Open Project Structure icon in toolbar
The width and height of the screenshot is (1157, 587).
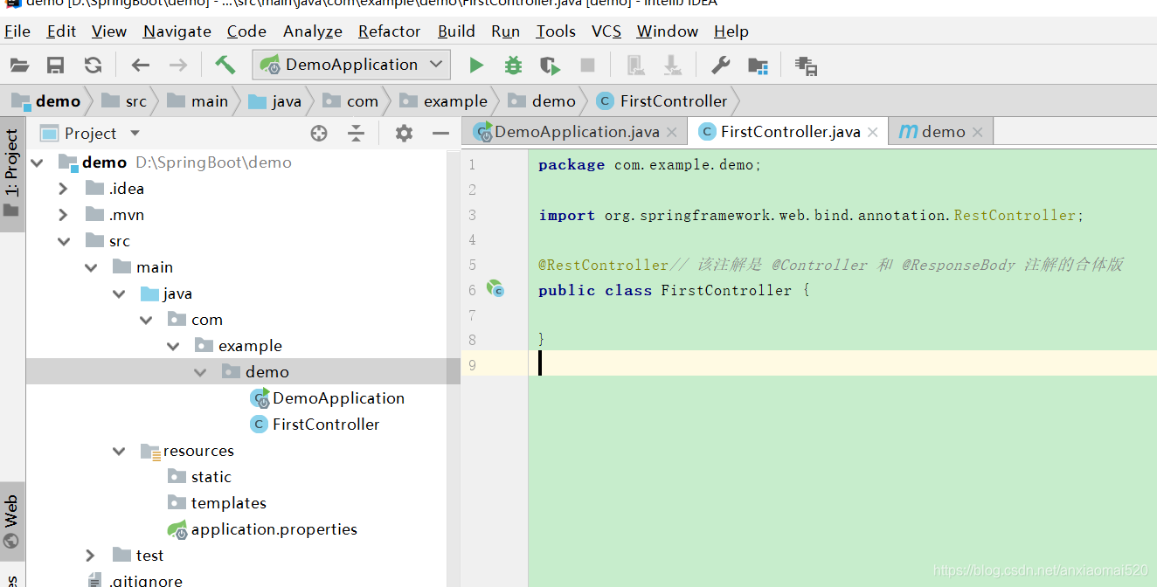click(x=758, y=66)
